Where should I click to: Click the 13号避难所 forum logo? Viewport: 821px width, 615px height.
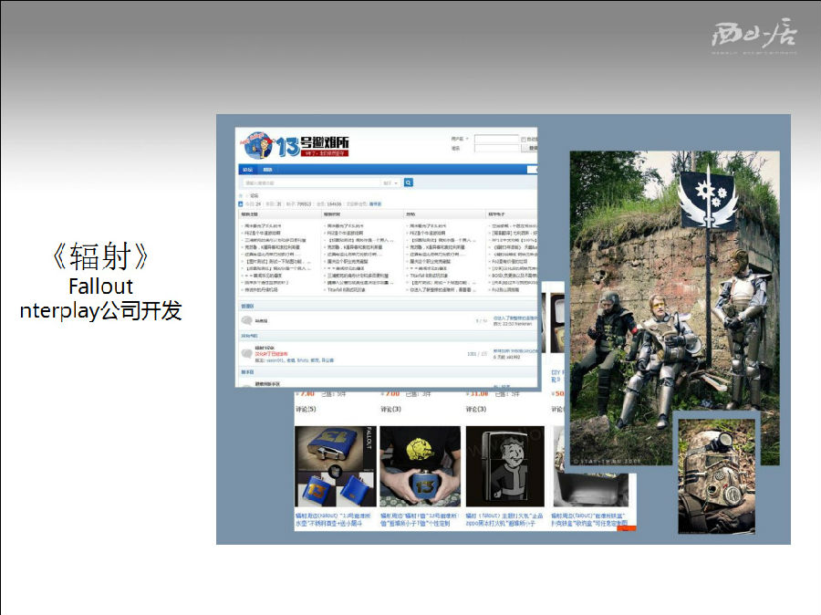coord(296,145)
